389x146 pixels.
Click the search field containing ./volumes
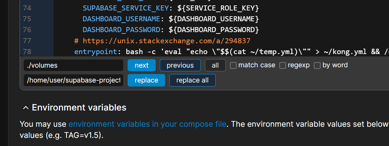pyautogui.click(x=73, y=65)
